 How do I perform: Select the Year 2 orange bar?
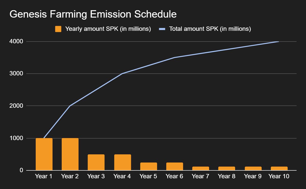tap(70, 154)
